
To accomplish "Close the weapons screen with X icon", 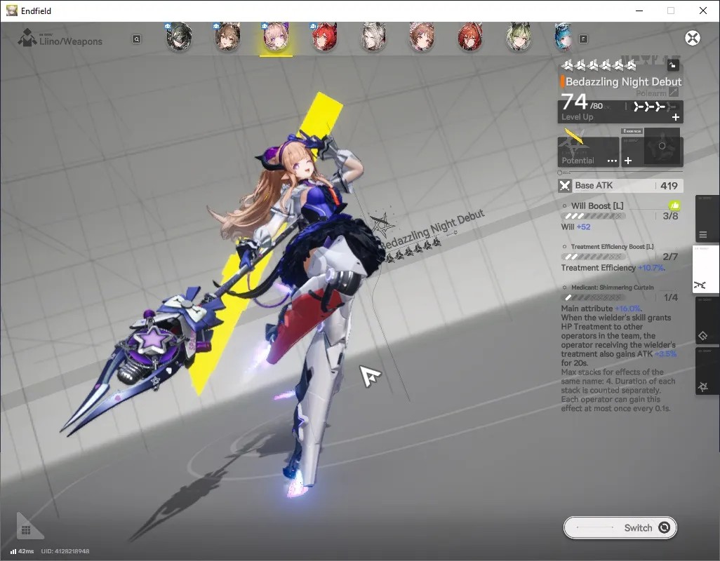I will [x=693, y=38].
